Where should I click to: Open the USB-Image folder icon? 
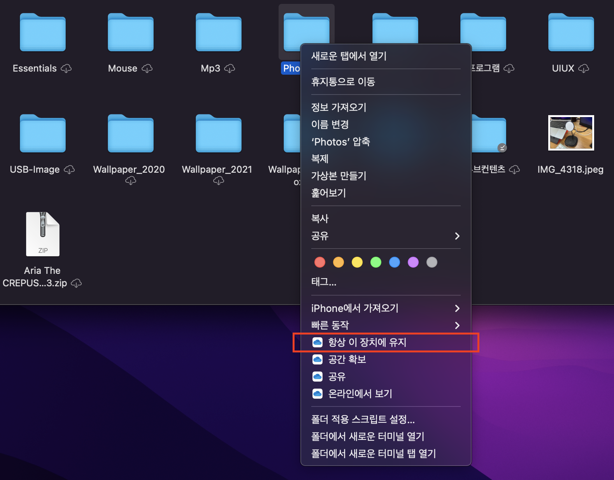[43, 133]
